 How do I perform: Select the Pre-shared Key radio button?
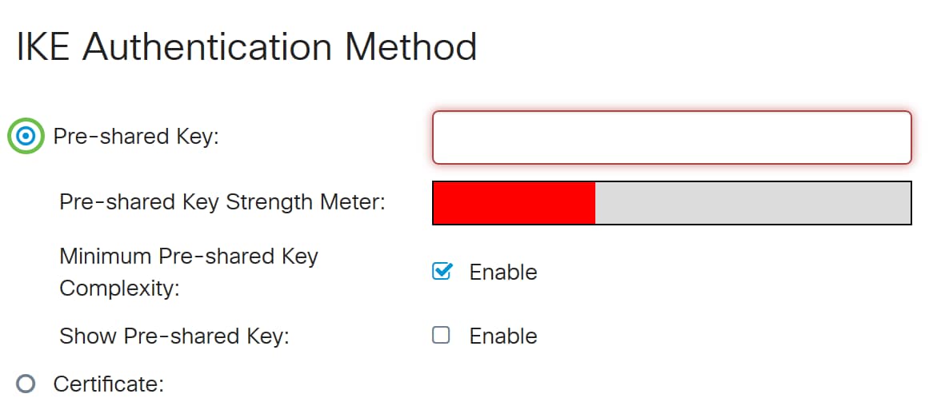26,137
